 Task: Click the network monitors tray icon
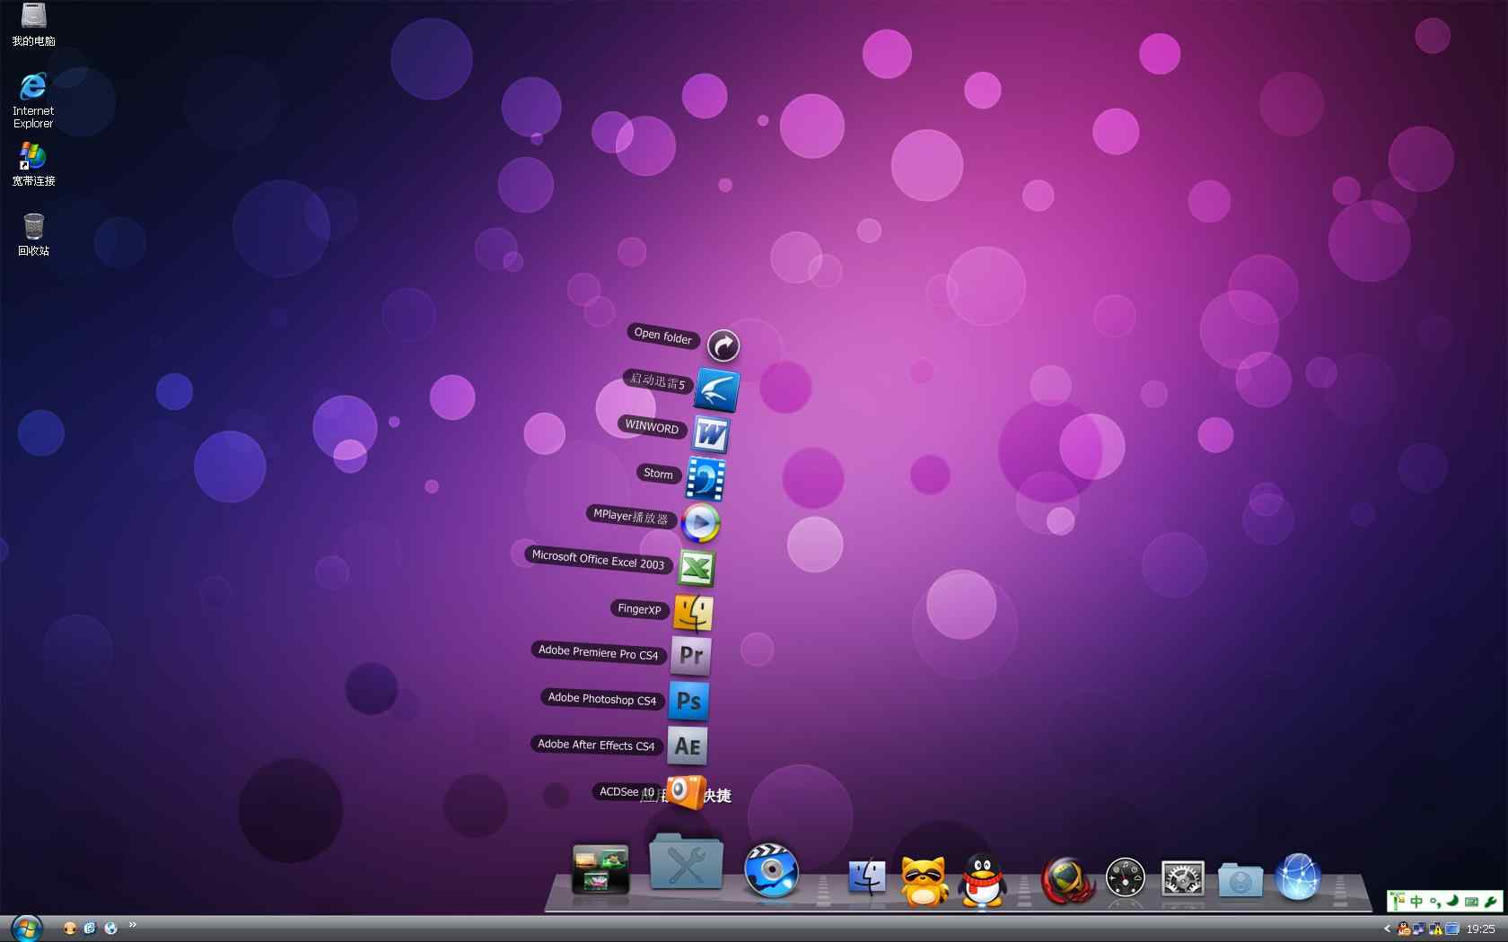(x=1419, y=929)
